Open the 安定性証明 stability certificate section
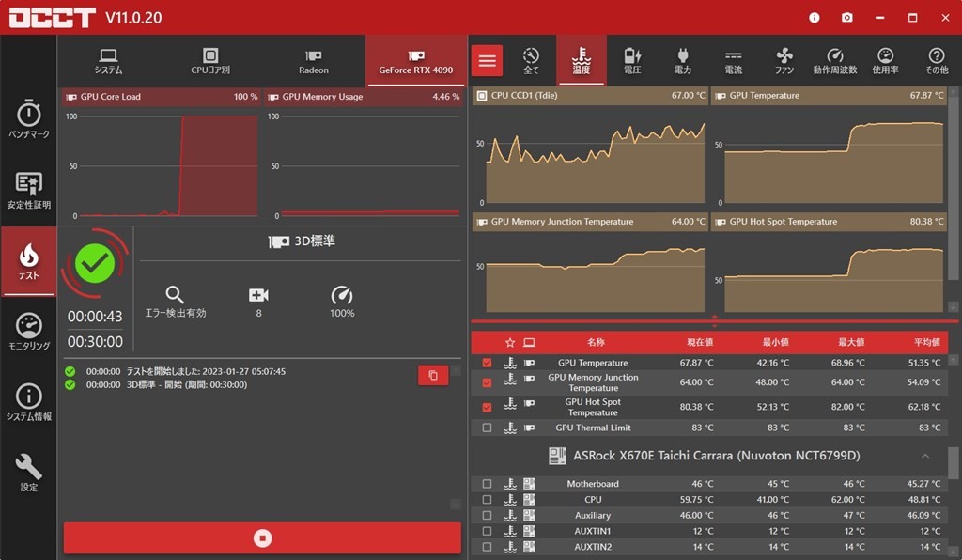Viewport: 962px width, 560px height. pyautogui.click(x=28, y=190)
